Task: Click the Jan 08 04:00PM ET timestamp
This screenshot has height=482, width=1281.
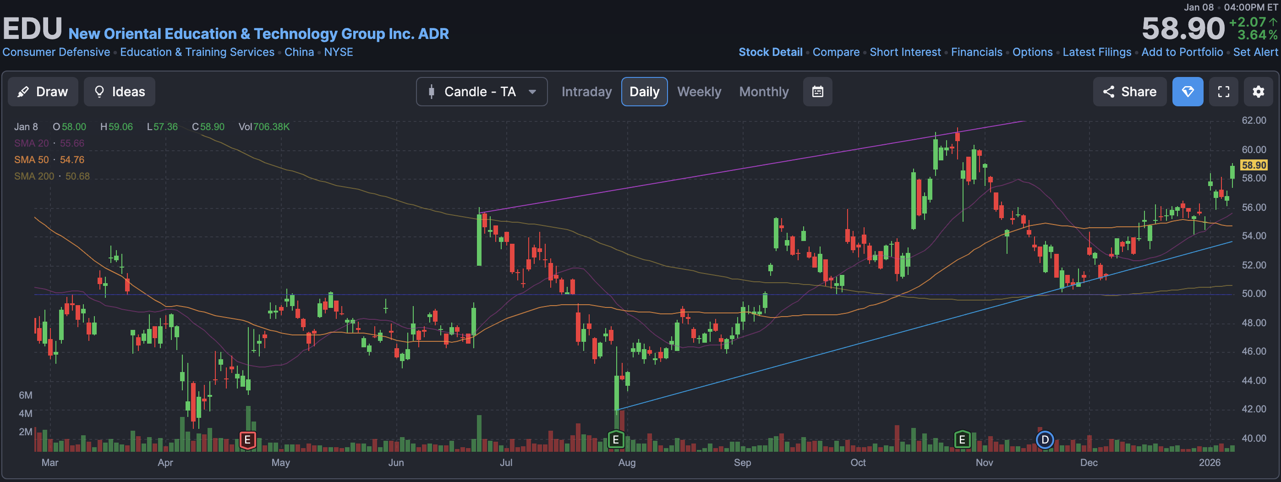Action: tap(1230, 7)
